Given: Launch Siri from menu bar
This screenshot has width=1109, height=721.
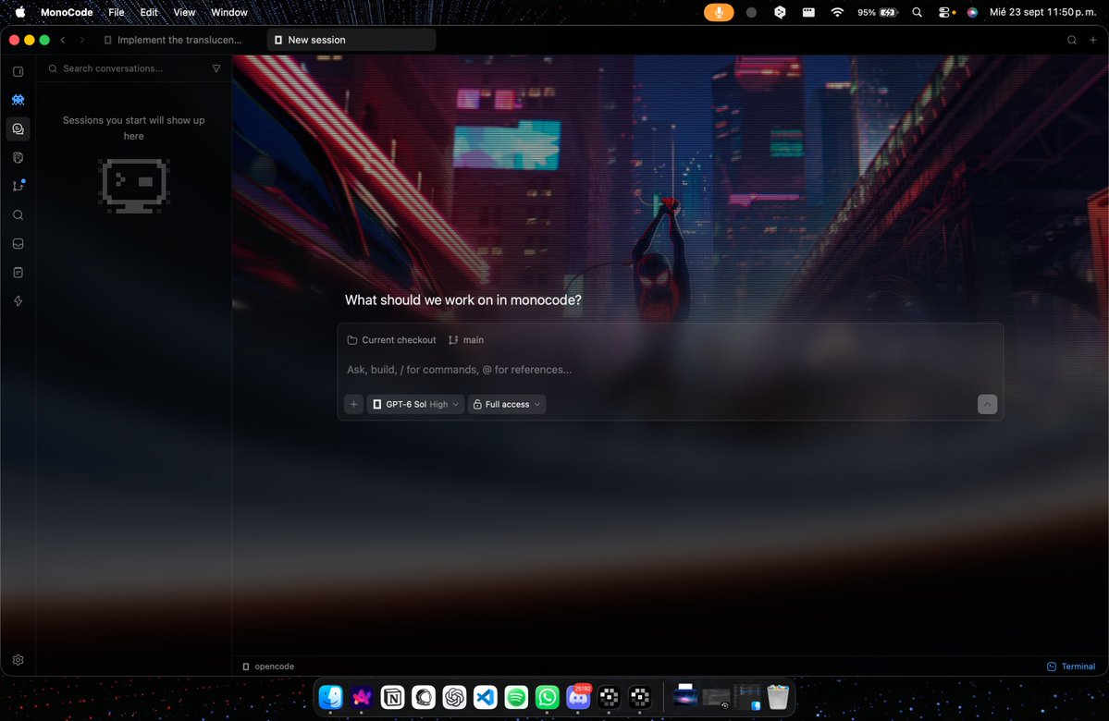Looking at the screenshot, I should pyautogui.click(x=972, y=12).
